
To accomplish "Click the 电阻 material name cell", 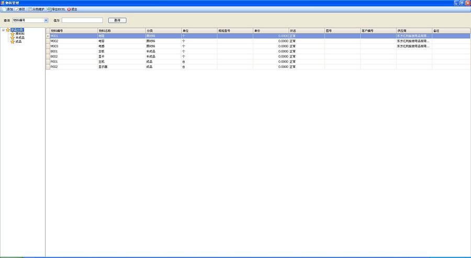I will click(x=121, y=36).
